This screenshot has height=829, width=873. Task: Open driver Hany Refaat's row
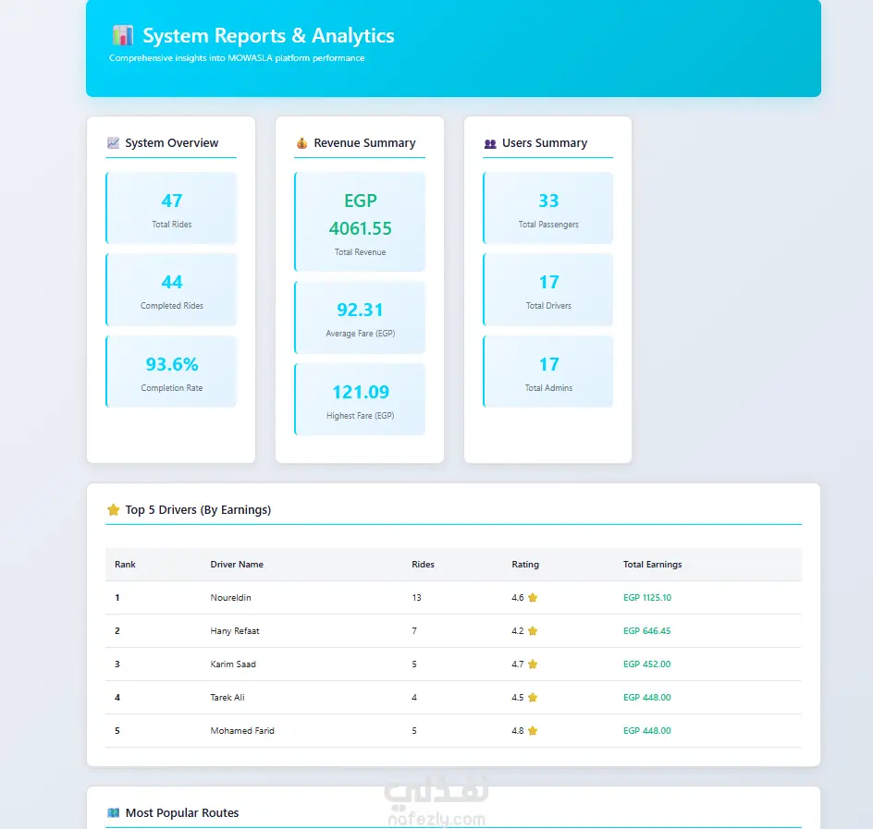(x=453, y=631)
